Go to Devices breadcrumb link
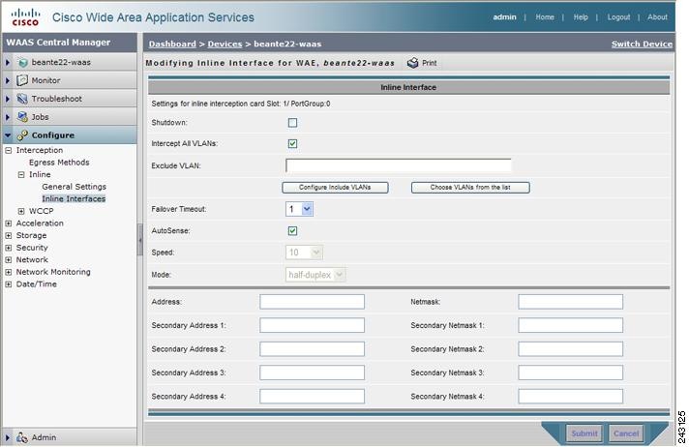This screenshot has height=447, width=689. pyautogui.click(x=225, y=44)
